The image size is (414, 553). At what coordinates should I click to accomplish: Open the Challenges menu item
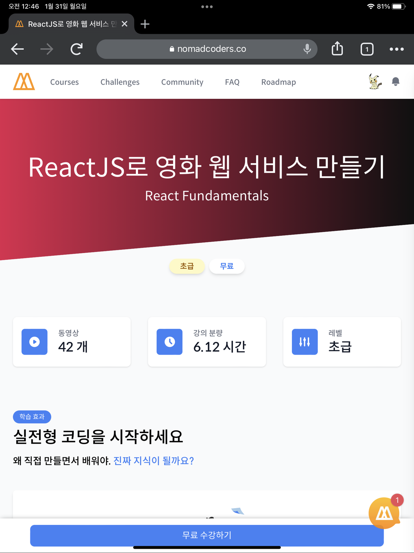point(120,82)
